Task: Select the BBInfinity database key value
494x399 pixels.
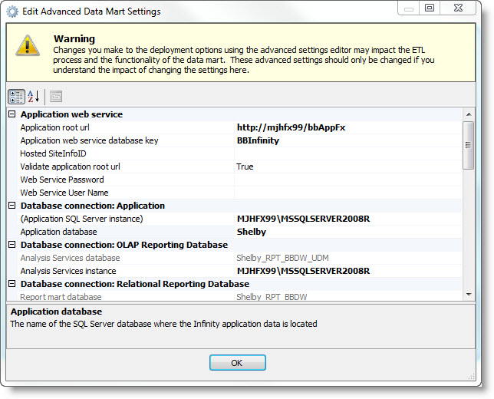Action: 347,140
